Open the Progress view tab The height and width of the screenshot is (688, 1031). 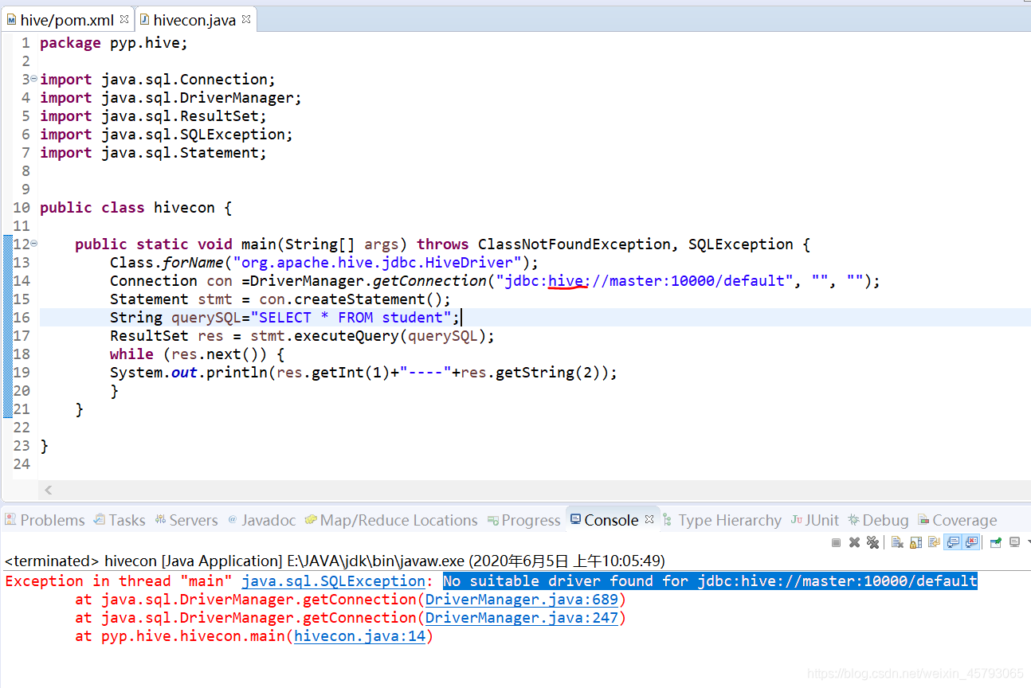524,520
